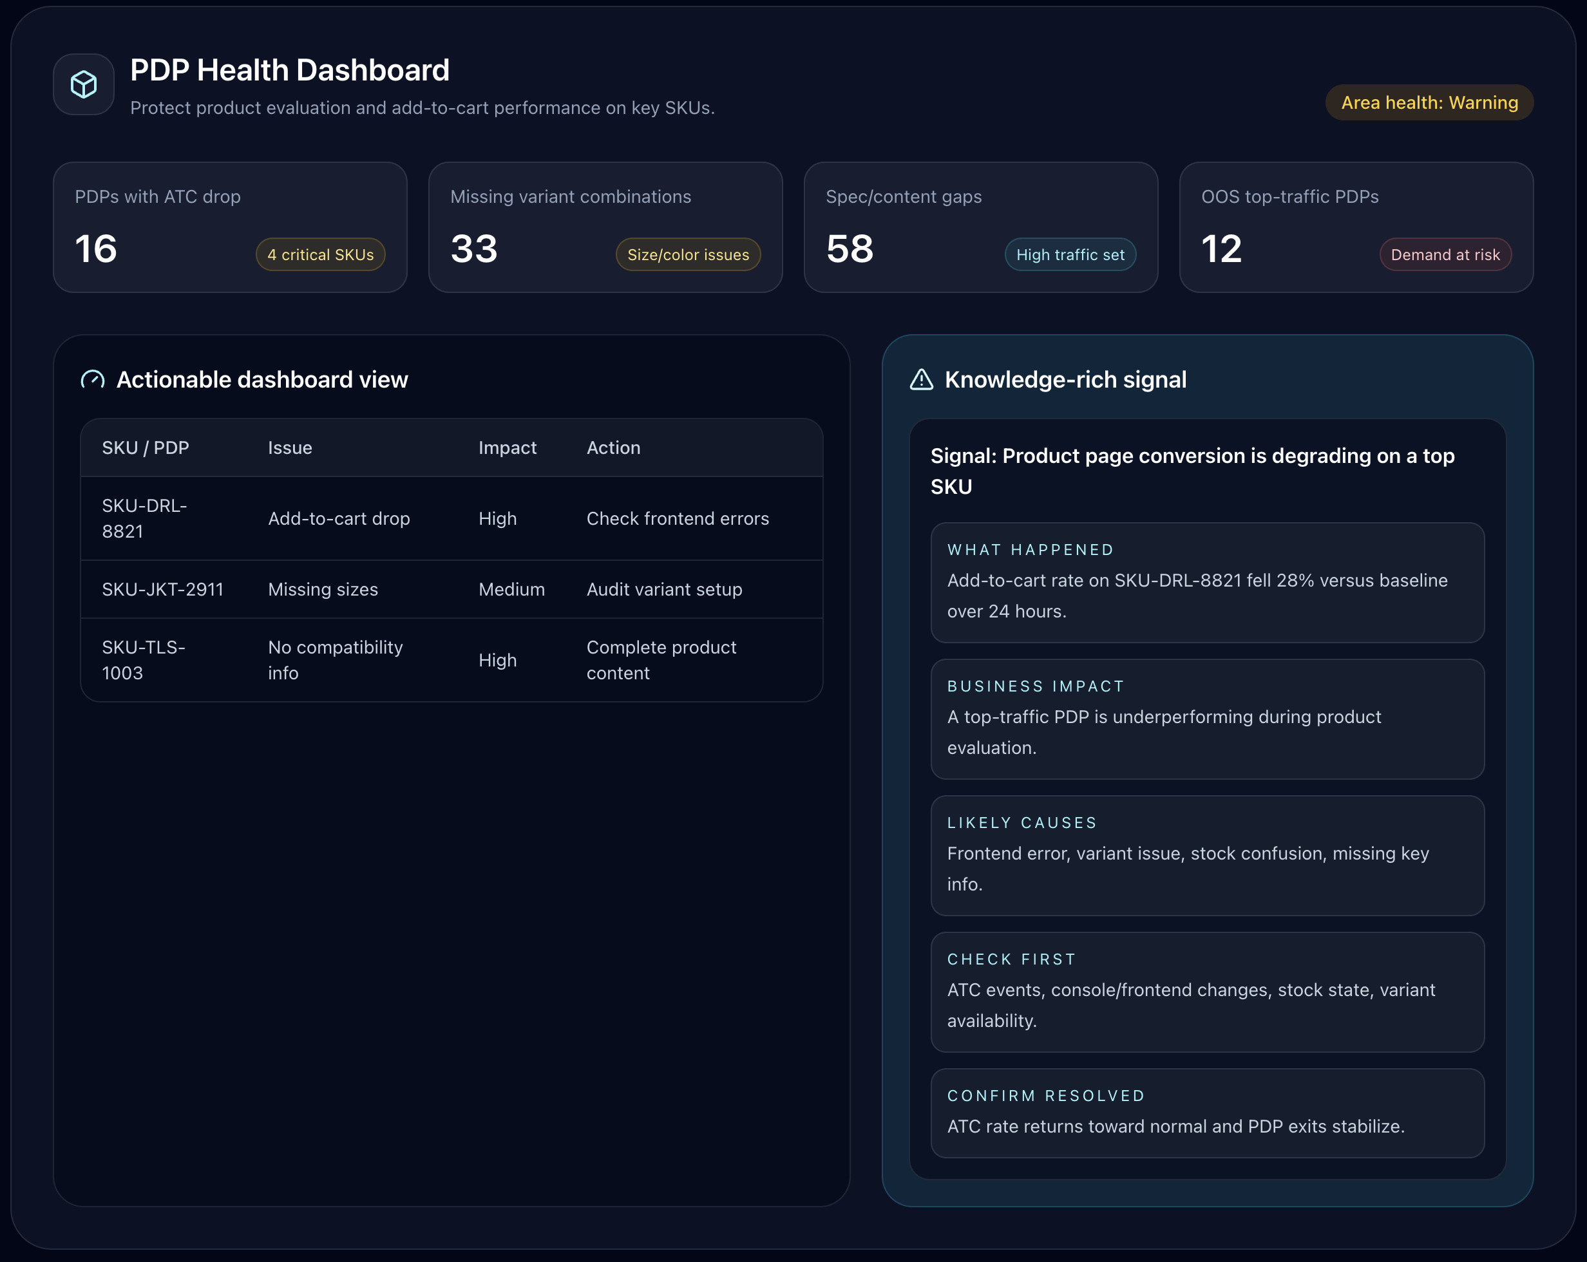Screen dimensions: 1587x1262
Task: Click the cube logo icon
Action: pyautogui.click(x=83, y=84)
